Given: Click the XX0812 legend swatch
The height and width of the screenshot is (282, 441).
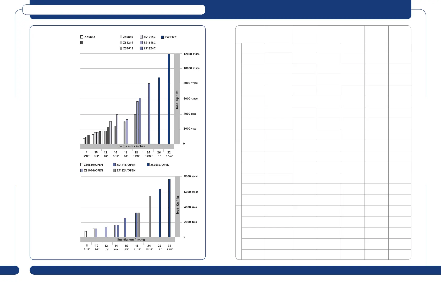Looking at the screenshot, I should pyautogui.click(x=82, y=37).
